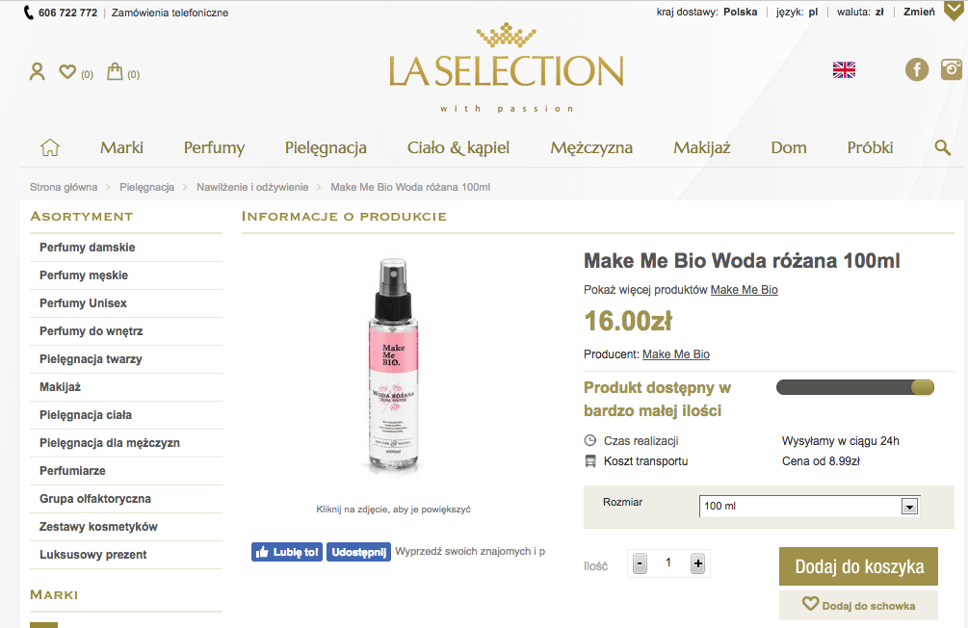Add product with Dodaj do koszyka
This screenshot has width=968, height=628.
(859, 566)
